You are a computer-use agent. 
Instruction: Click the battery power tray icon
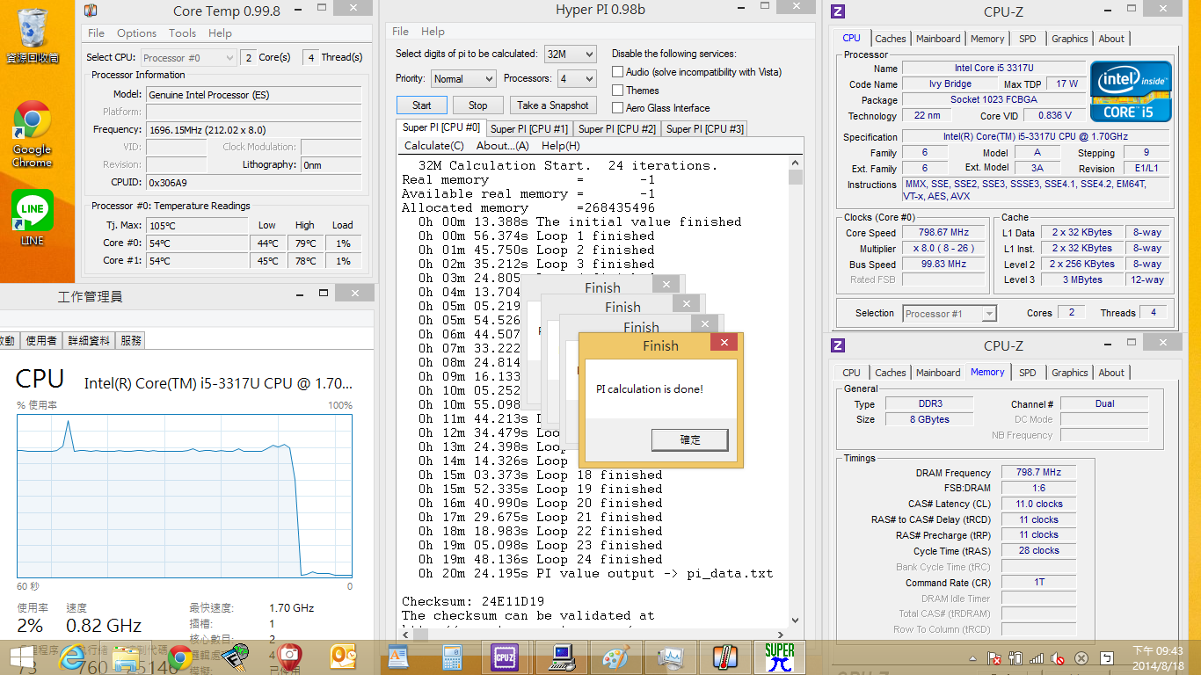click(x=1015, y=657)
